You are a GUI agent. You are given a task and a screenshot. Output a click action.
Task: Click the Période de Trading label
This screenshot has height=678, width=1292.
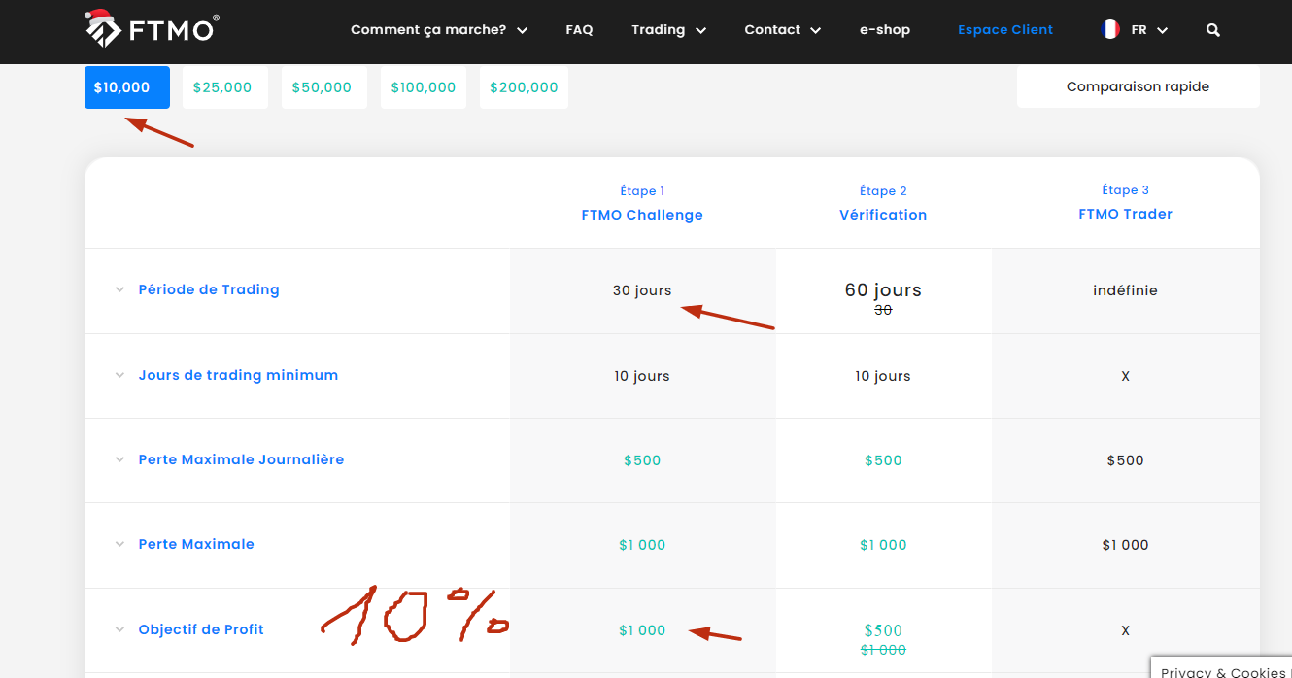coord(209,289)
